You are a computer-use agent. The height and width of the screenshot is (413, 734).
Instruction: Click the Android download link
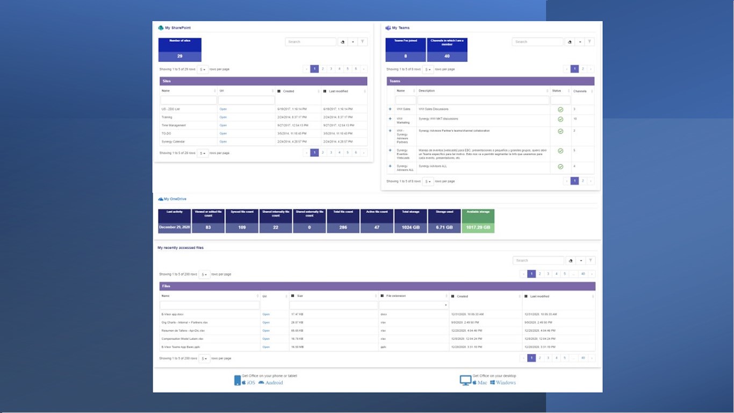click(x=274, y=382)
